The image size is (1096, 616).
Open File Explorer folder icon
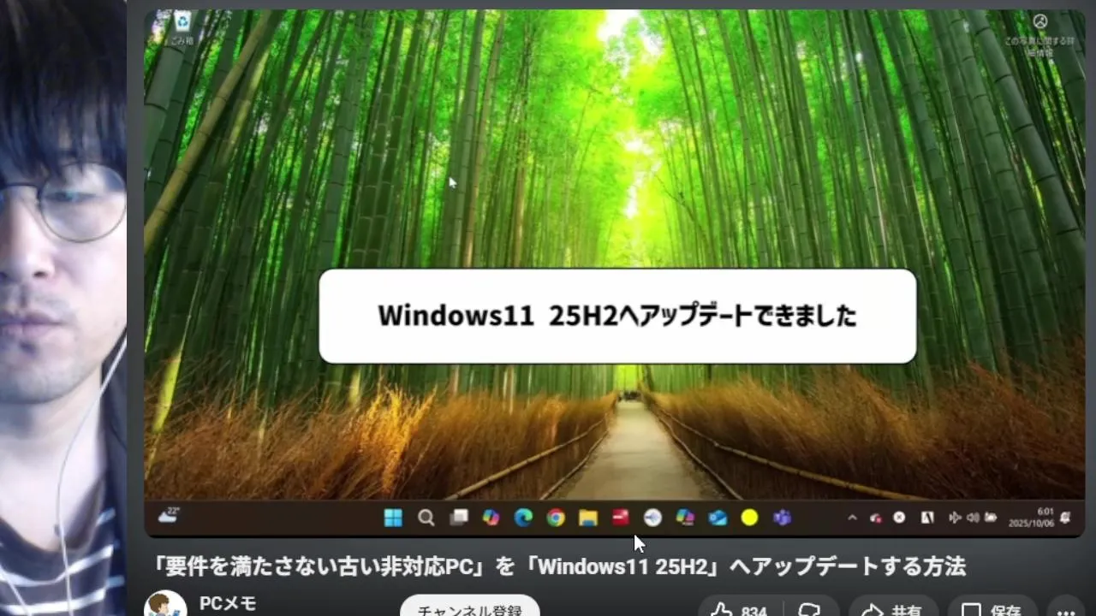pos(587,517)
